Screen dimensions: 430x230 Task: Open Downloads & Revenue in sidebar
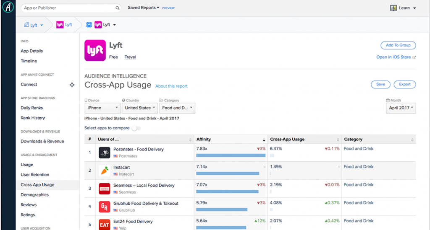point(42,141)
